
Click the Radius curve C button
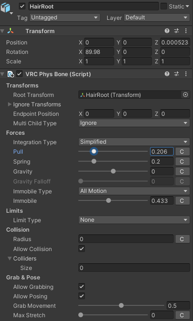click(182, 239)
